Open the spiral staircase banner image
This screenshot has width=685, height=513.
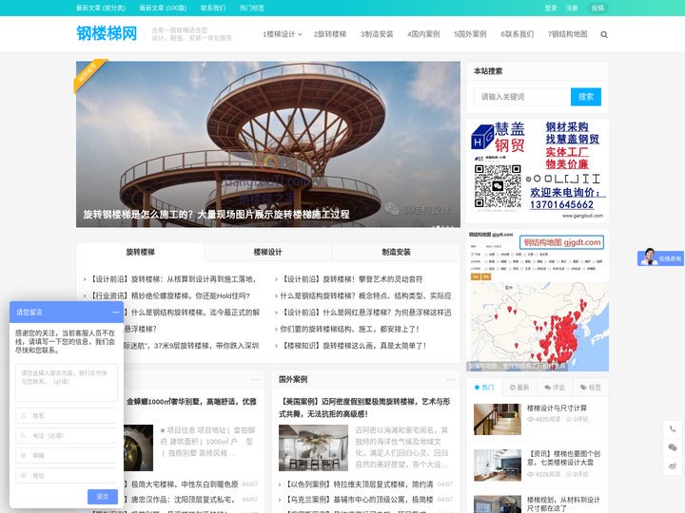pos(268,144)
